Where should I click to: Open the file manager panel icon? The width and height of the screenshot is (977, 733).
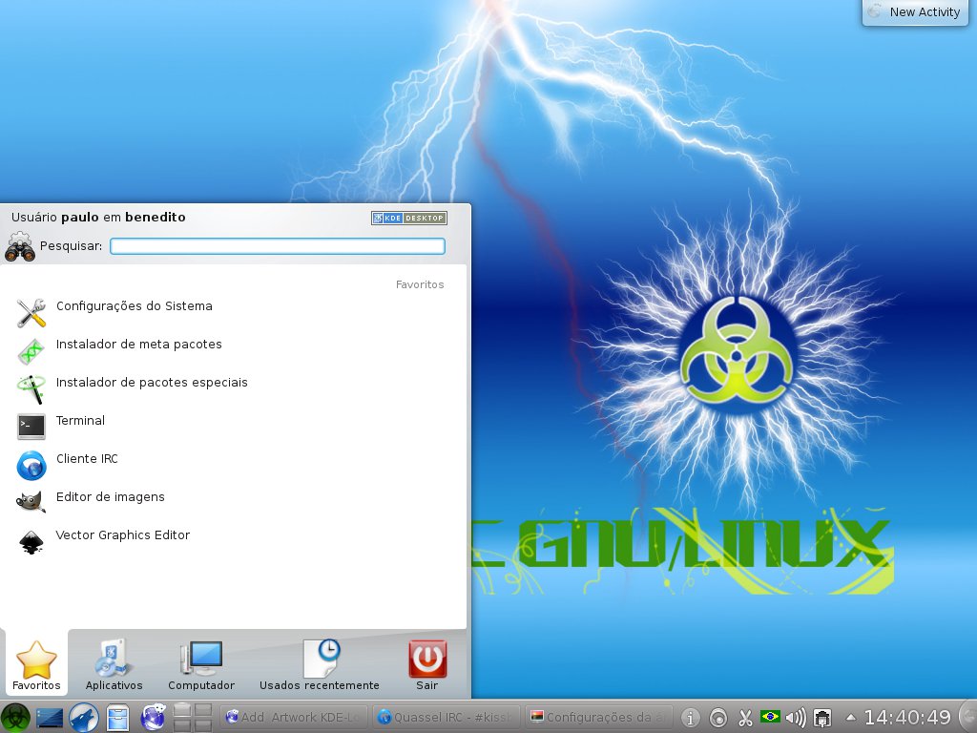117,718
